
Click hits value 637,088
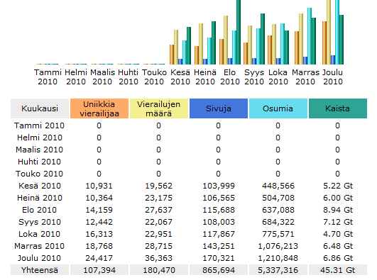tap(278, 210)
